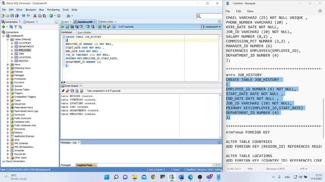The width and height of the screenshot is (325, 182).
Task: Select Cloud Connections node
Action: point(15,161)
